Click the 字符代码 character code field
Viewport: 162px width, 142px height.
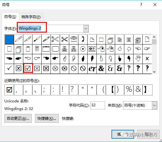98,105
